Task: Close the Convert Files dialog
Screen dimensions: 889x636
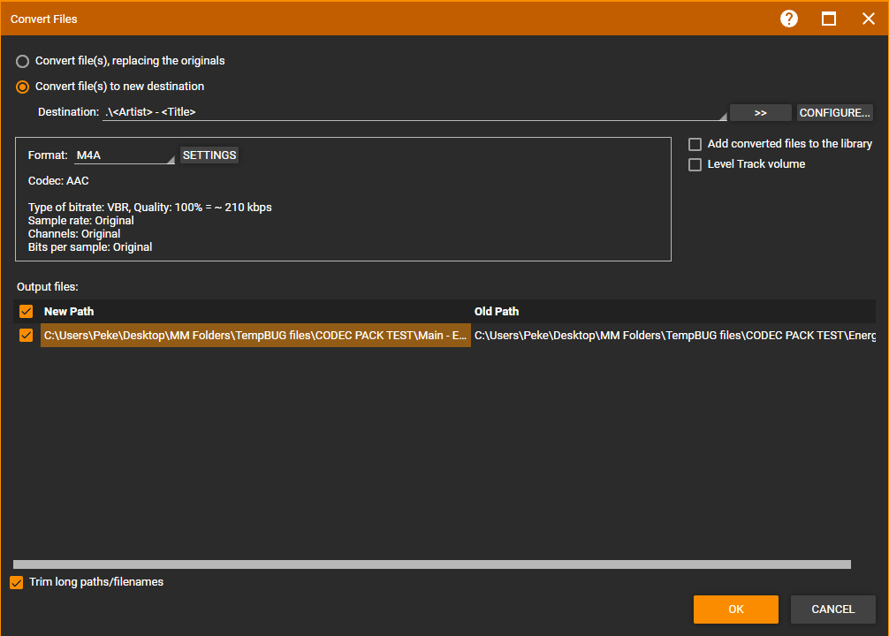Action: 868,19
